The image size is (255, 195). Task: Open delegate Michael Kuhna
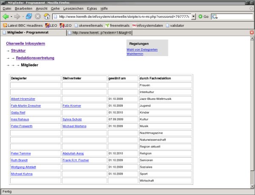coord(22,174)
